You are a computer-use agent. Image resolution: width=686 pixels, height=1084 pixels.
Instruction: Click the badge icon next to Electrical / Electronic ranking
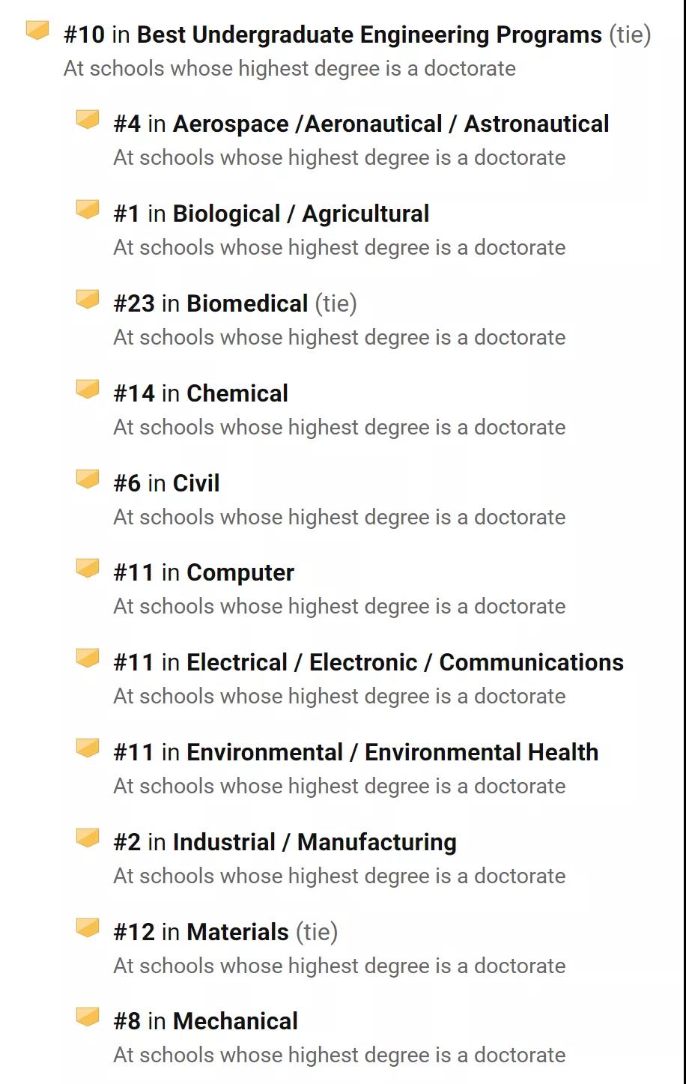(x=88, y=658)
